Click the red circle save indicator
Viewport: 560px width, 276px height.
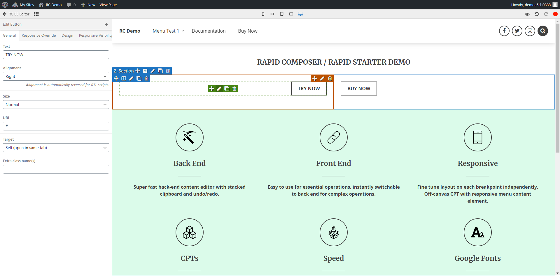coord(555,14)
